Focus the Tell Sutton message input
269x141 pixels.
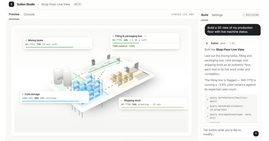(x=227, y=132)
